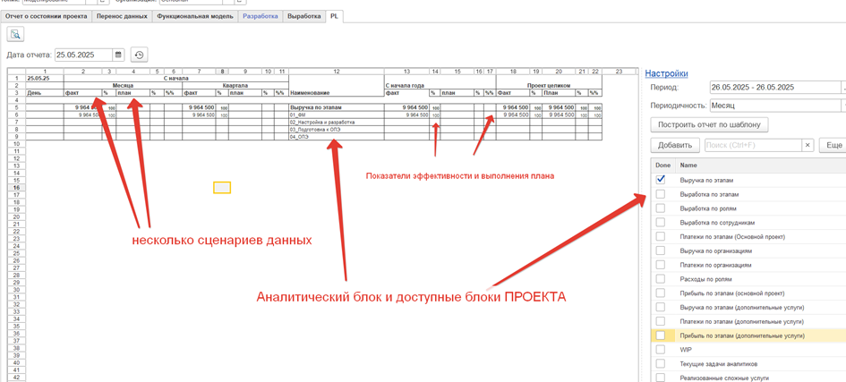Enable Текущие задачи аналитиков checkbox

[x=661, y=364]
